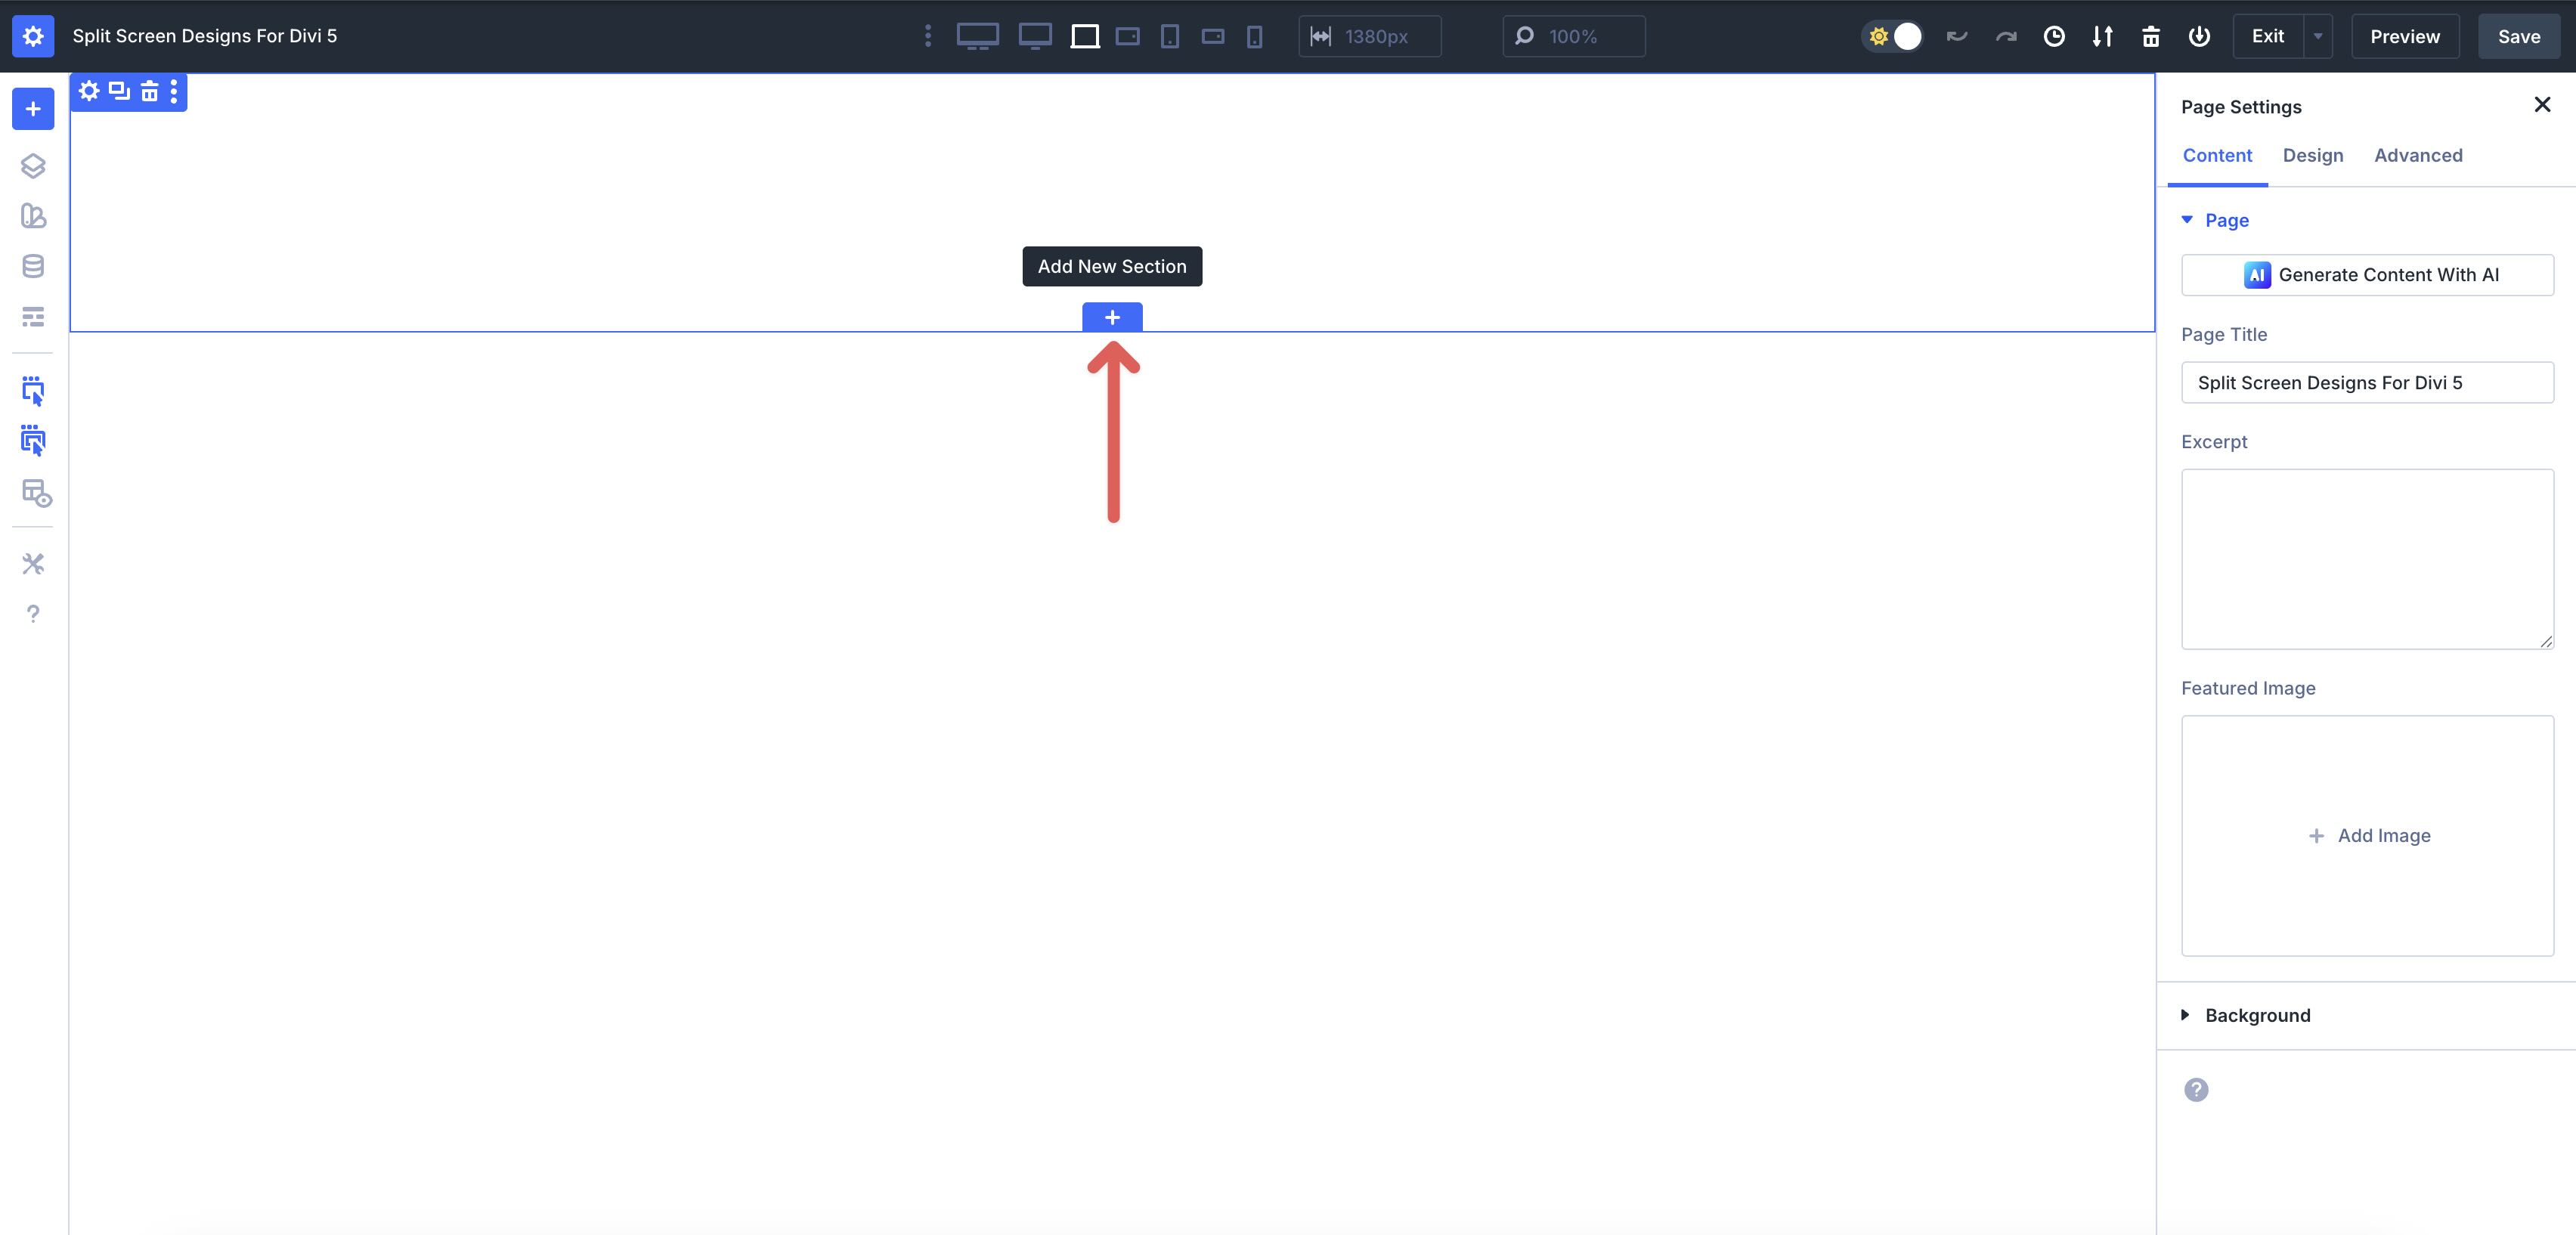Click the Add New Section plus button
Image resolution: width=2576 pixels, height=1235 pixels.
[1111, 317]
